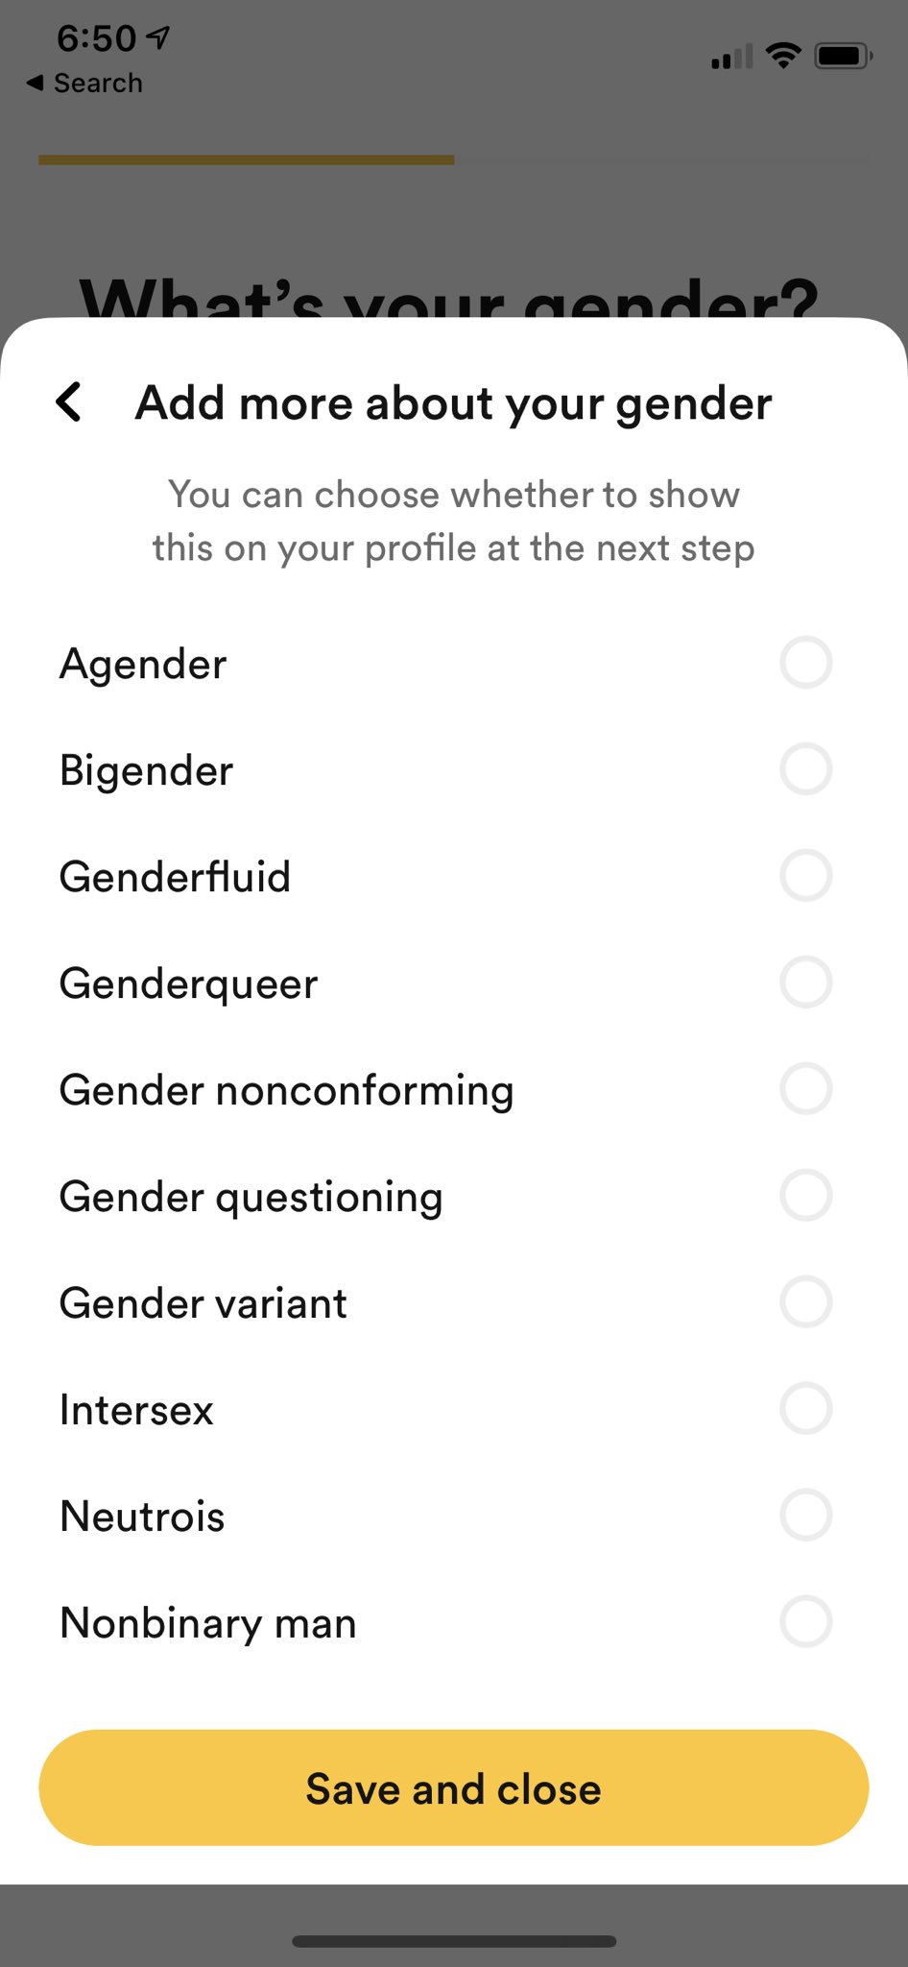Tap the home indicator bar

click(x=453, y=1941)
